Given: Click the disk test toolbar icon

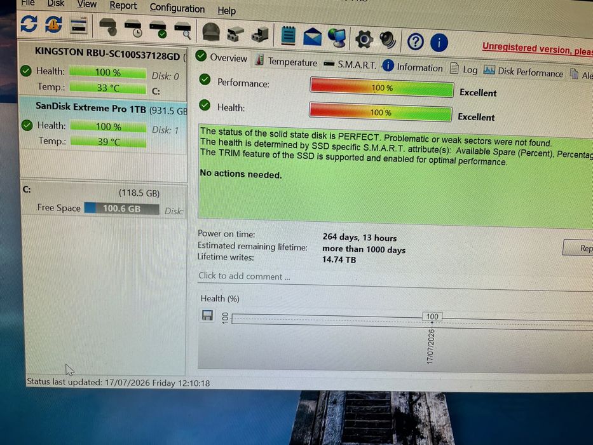Looking at the screenshot, I should (108, 27).
